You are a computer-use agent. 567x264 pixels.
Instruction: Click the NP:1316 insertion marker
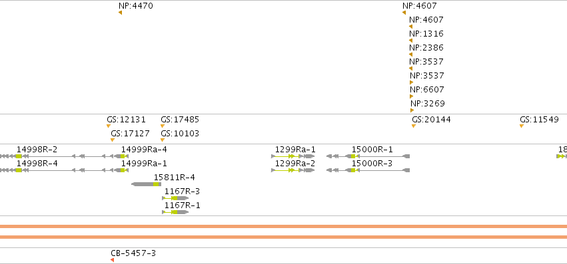pos(411,41)
